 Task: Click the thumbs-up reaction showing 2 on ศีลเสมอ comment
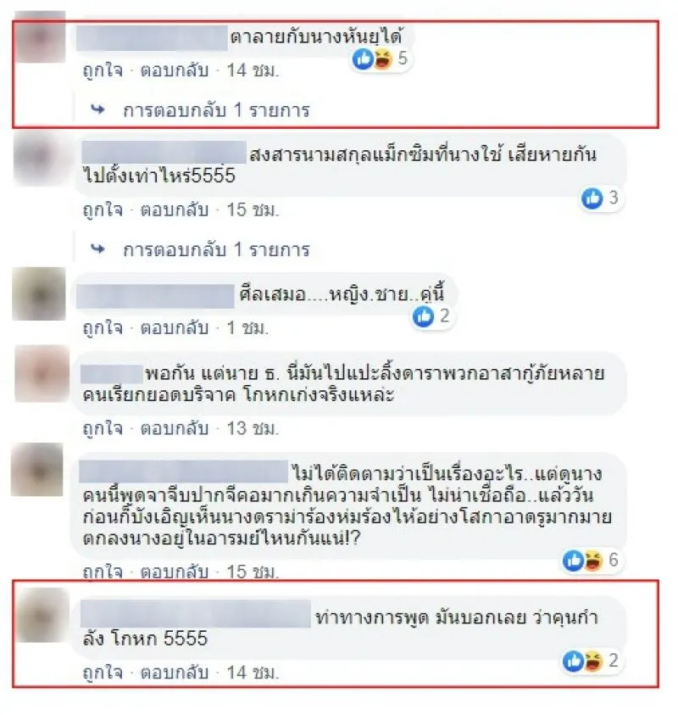click(x=431, y=316)
